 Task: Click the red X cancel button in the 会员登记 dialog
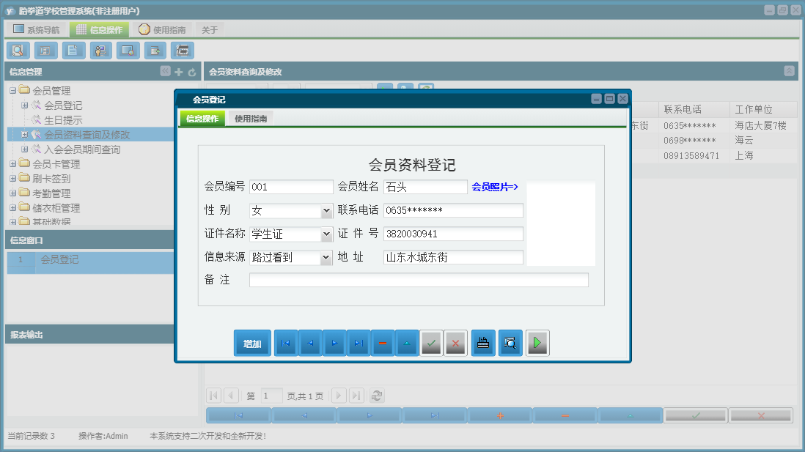tap(455, 343)
